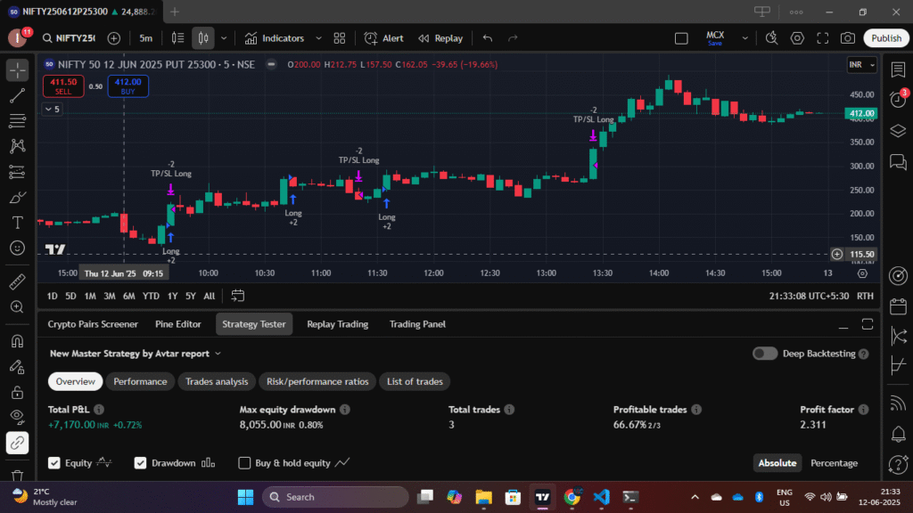Select the brush drawing tool
The width and height of the screenshot is (913, 513).
(18, 198)
